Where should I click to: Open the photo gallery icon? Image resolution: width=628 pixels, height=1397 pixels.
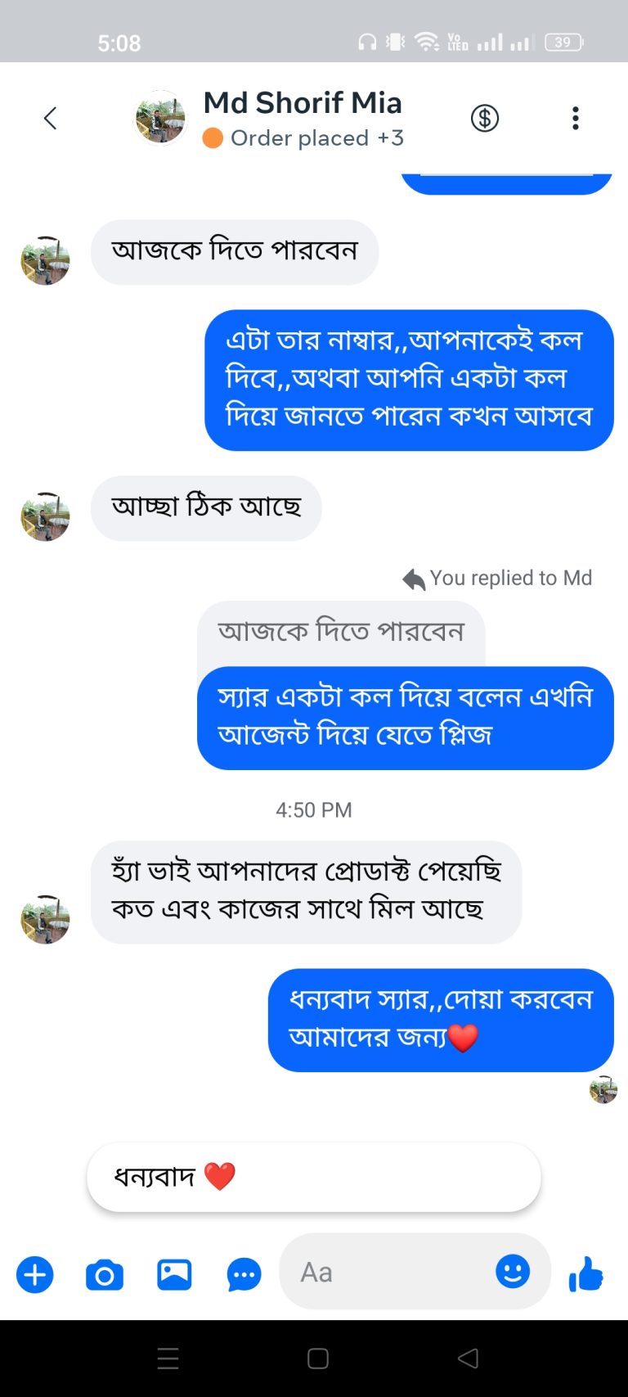(x=174, y=1274)
